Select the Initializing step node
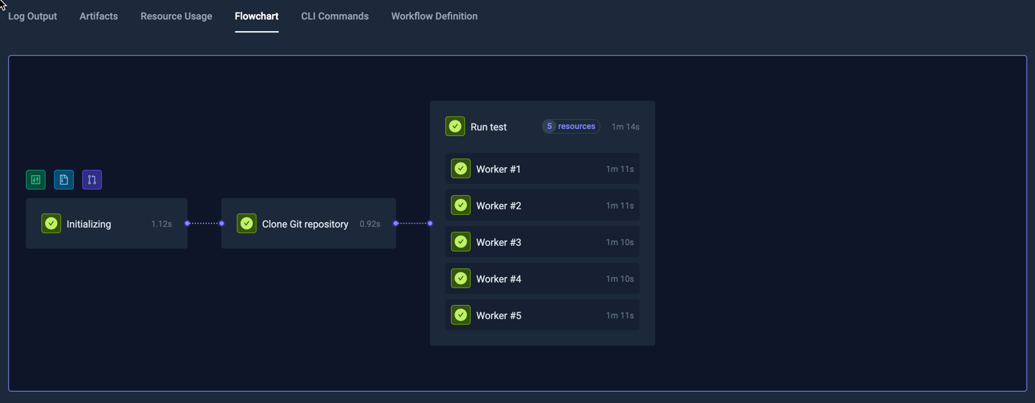Viewport: 1035px width, 403px height. (106, 223)
